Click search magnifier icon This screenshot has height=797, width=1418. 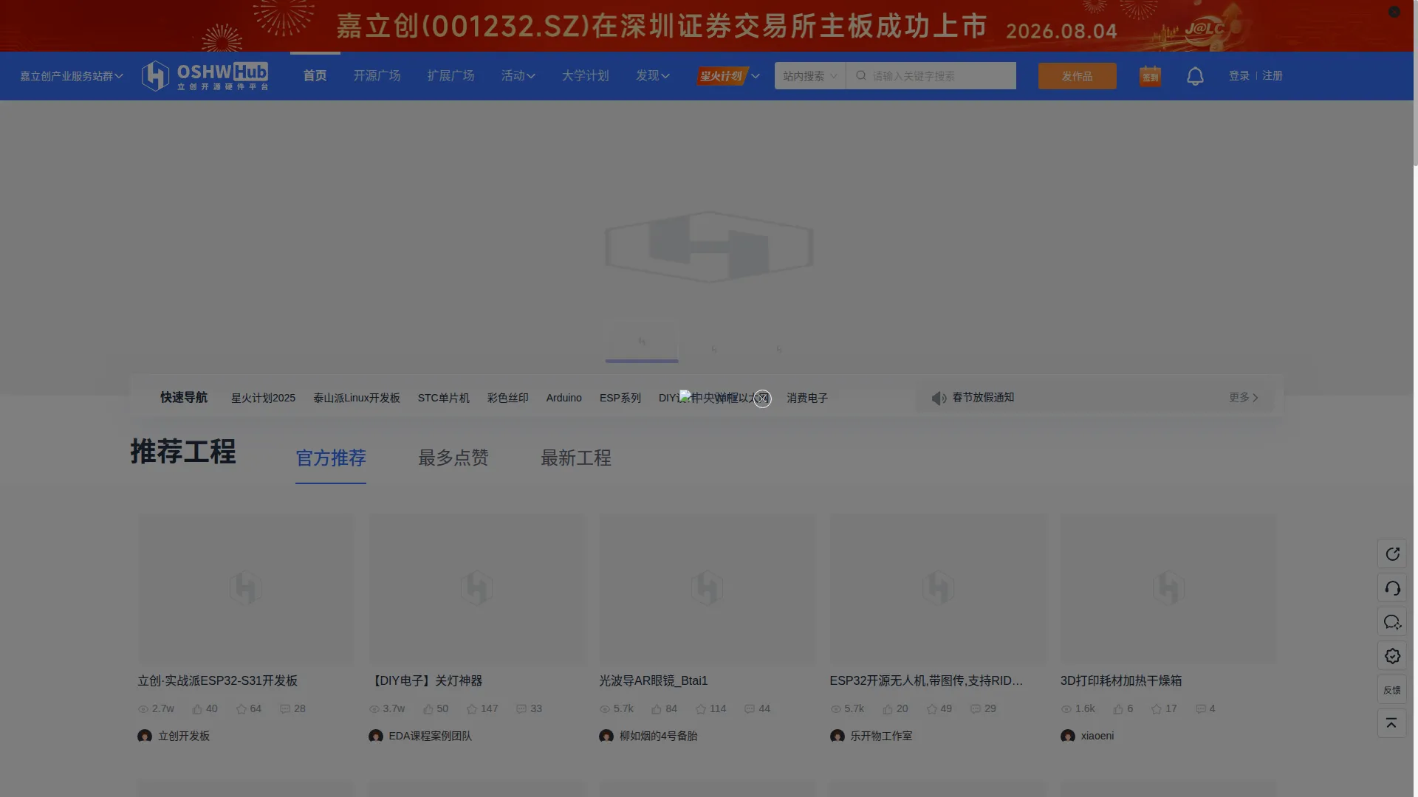coord(861,76)
